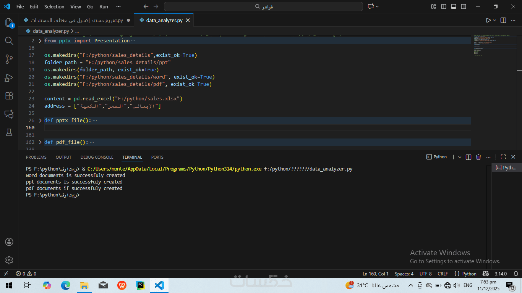Kill terminal using the trash icon

(x=478, y=157)
